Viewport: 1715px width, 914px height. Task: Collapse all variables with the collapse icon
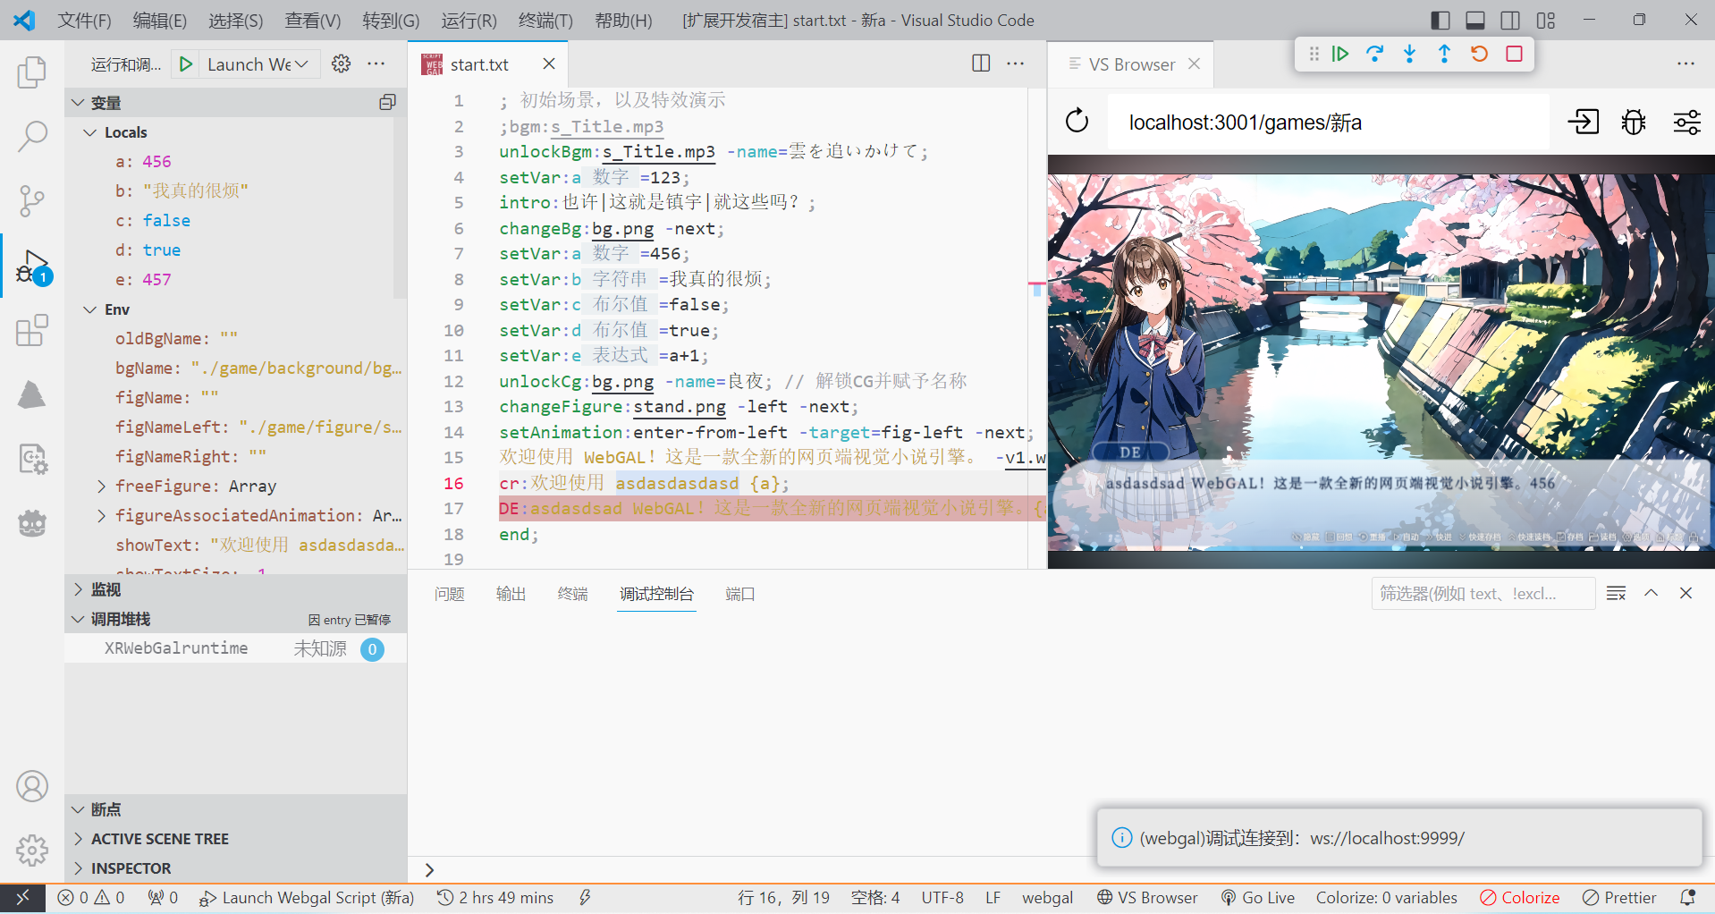click(x=387, y=102)
